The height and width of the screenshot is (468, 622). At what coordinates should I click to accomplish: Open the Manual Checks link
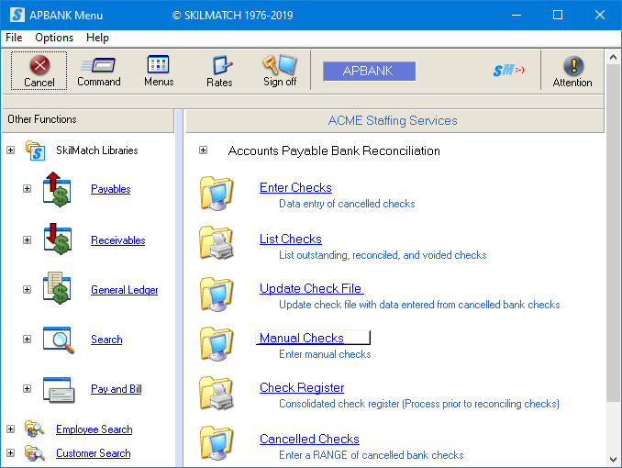(302, 338)
